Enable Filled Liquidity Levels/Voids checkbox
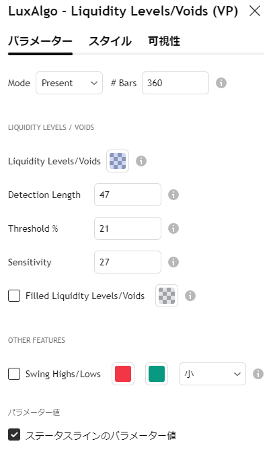The image size is (273, 452). [x=14, y=296]
